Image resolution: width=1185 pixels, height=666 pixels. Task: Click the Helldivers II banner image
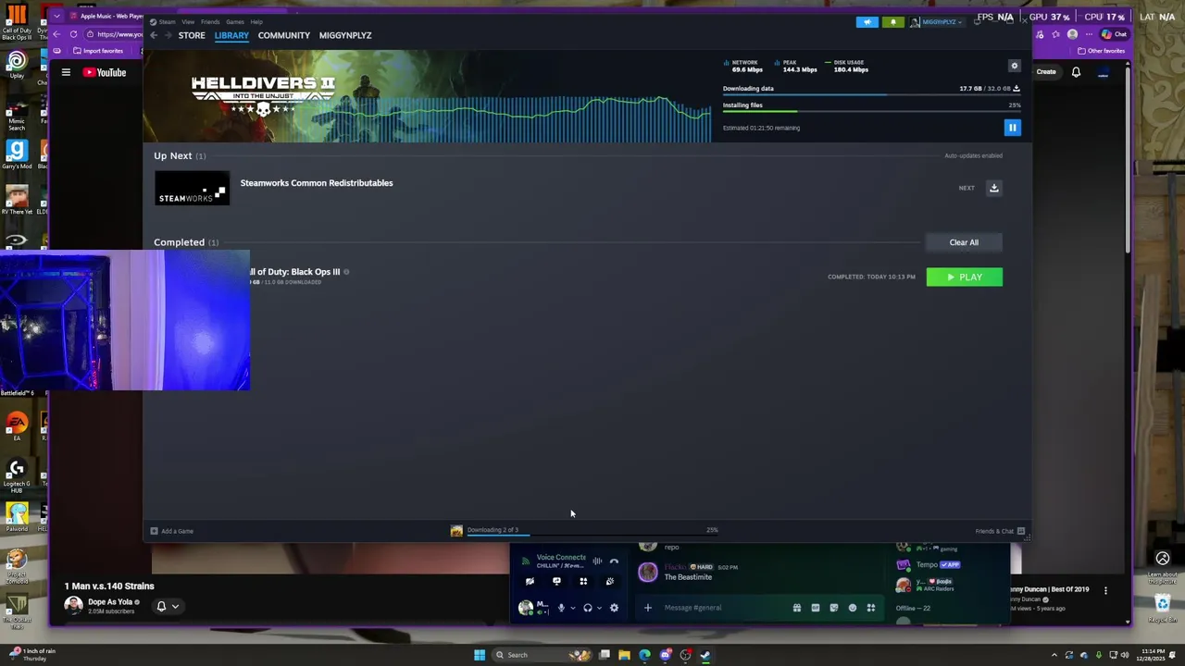428,96
